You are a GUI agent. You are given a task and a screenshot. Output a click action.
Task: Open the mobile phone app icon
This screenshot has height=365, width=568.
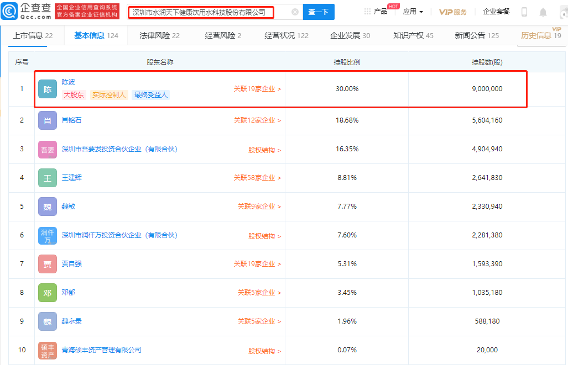[x=524, y=12]
